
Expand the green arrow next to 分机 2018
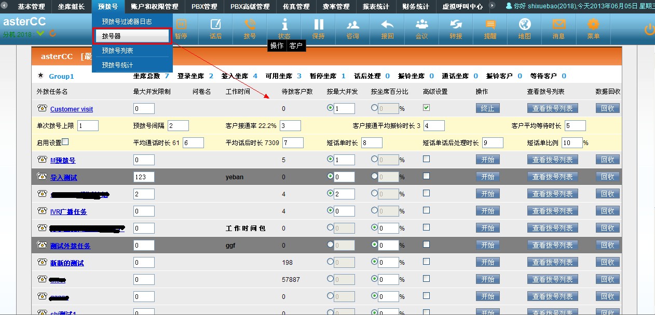coord(41,34)
